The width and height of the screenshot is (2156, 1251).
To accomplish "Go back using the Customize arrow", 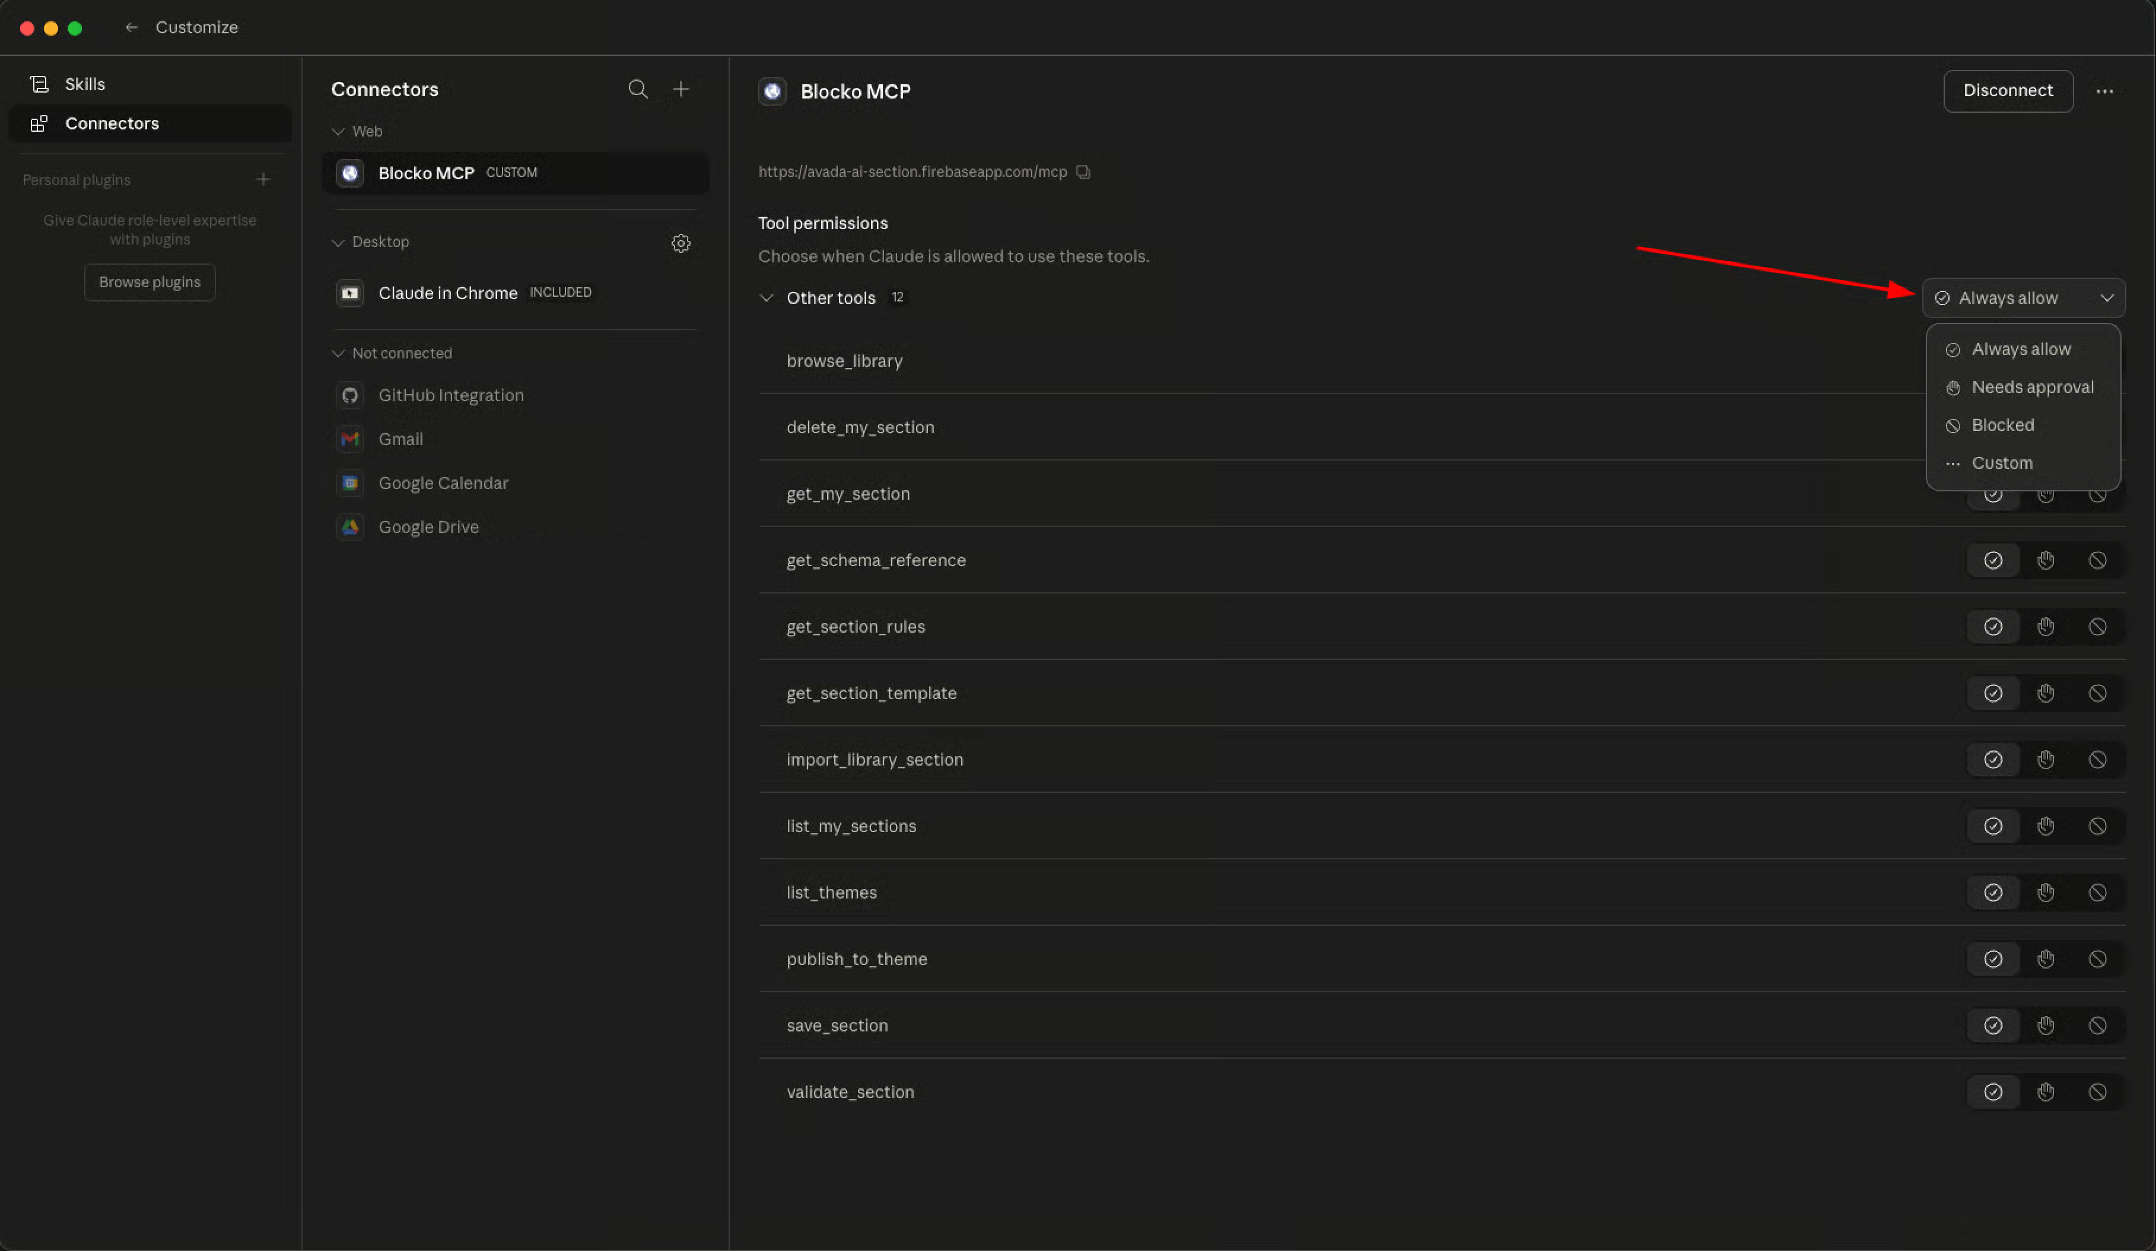I will point(131,27).
